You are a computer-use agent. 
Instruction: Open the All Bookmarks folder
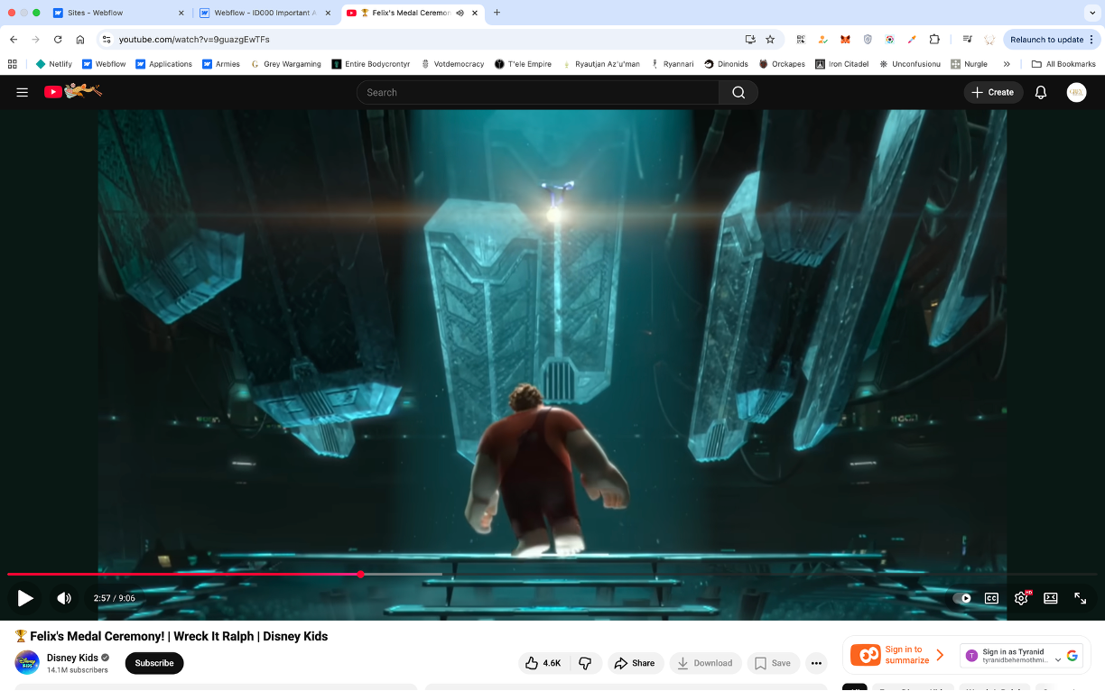pos(1063,64)
